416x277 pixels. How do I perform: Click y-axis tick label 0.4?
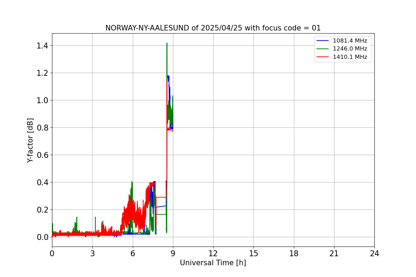(x=42, y=182)
